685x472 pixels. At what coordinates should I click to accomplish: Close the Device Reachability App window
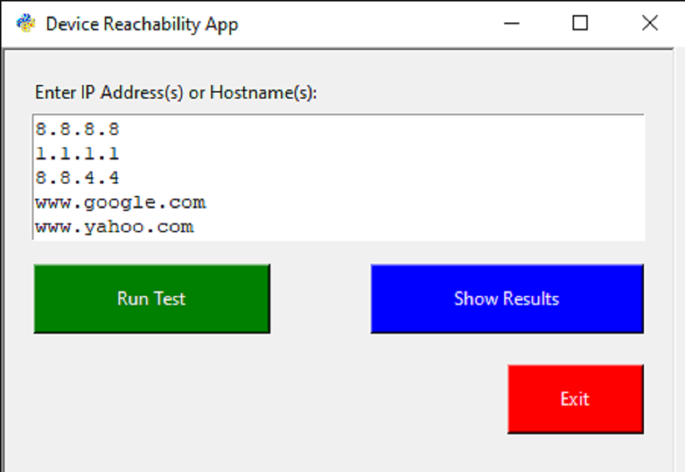click(x=649, y=23)
